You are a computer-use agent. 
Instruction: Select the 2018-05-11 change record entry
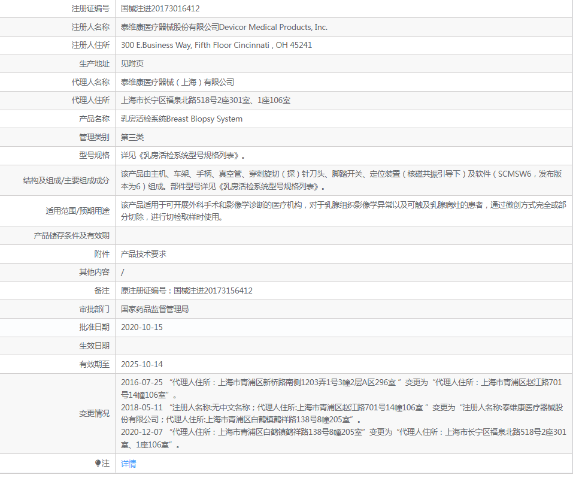tap(342, 413)
